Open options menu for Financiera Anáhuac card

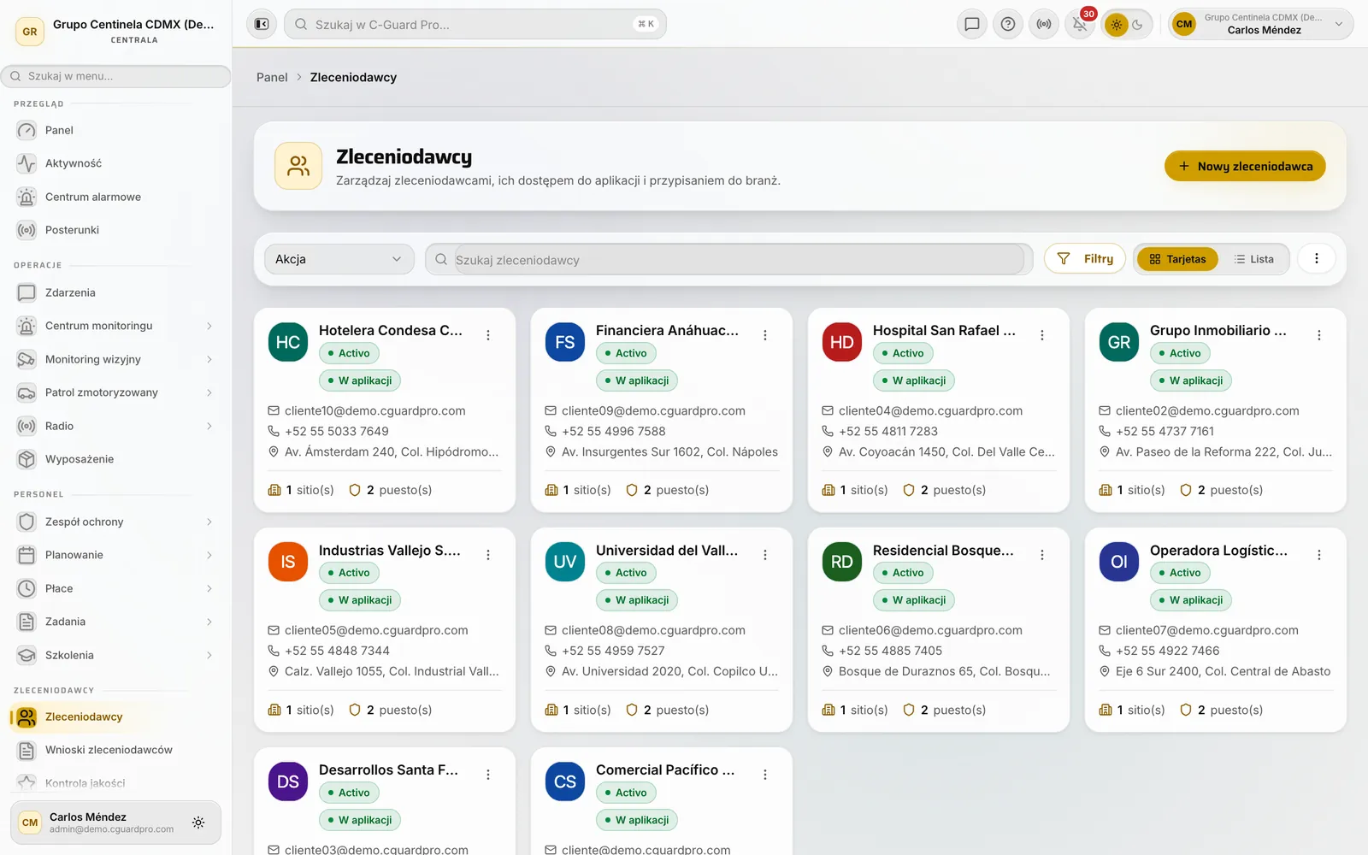pos(765,335)
